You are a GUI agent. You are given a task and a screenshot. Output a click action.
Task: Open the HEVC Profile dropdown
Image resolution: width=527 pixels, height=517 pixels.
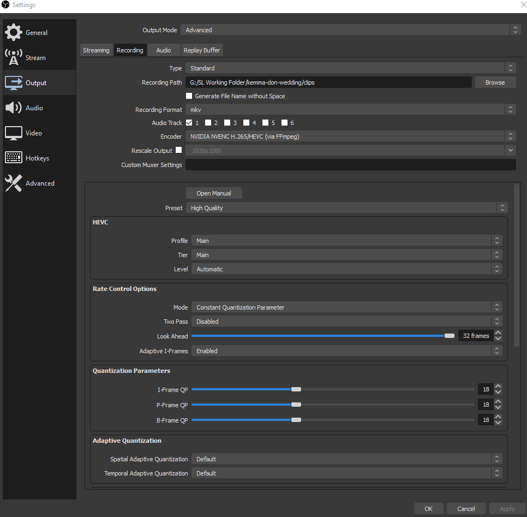click(347, 241)
